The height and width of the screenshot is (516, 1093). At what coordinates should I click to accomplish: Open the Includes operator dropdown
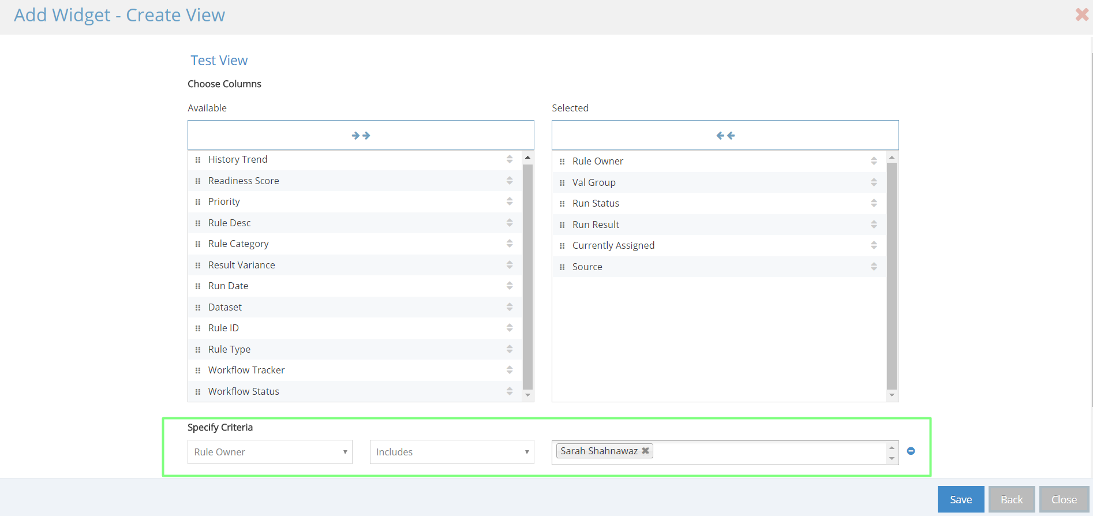pos(452,452)
